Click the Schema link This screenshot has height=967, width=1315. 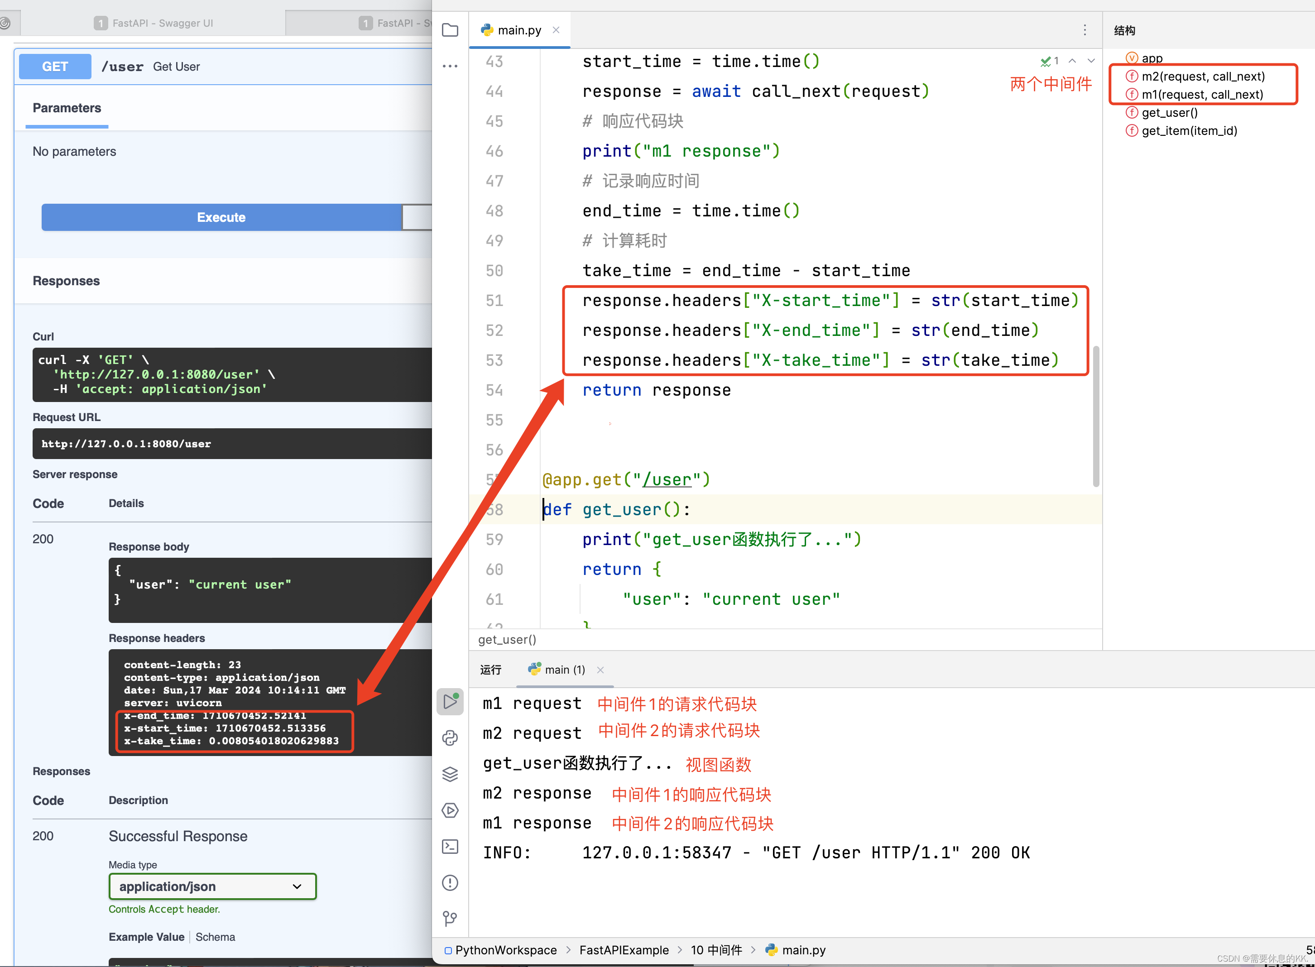click(x=216, y=937)
